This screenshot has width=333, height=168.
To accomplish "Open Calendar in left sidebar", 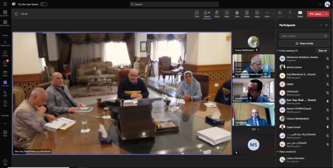I will pos(5,83).
